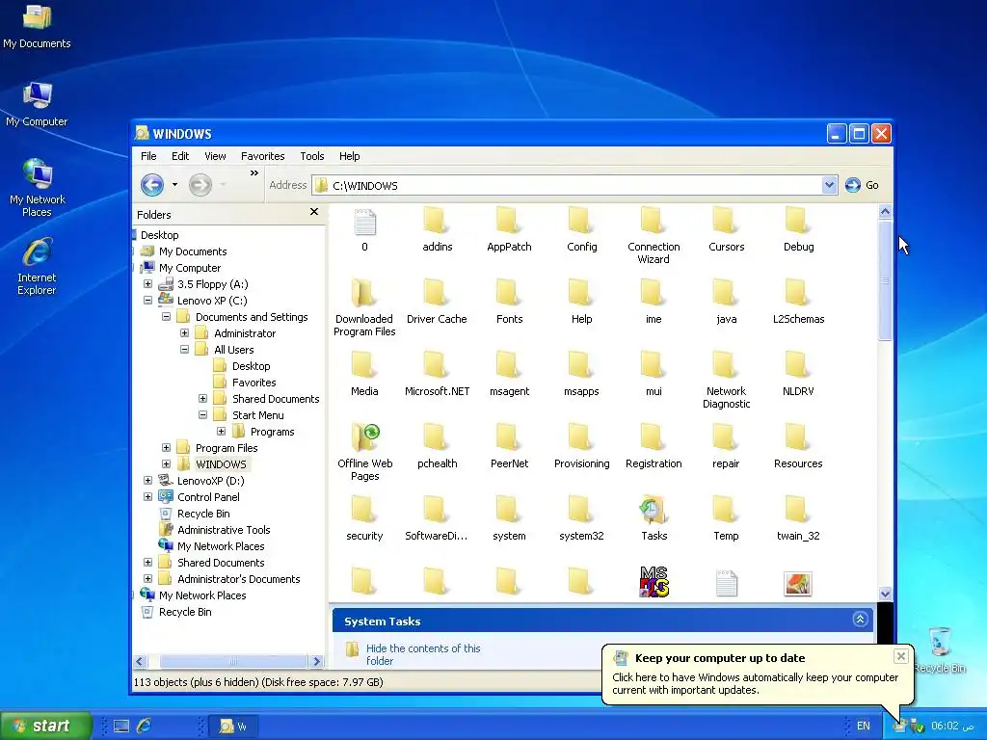This screenshot has height=740, width=987.
Task: Click the Back navigation arrow button
Action: [x=151, y=185]
